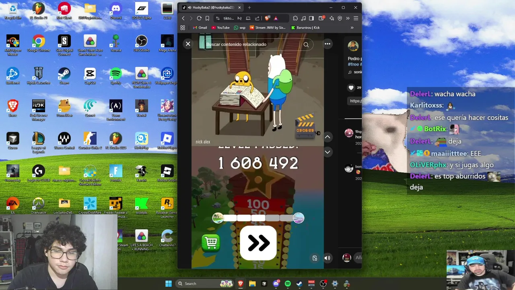Open the tab groups grid icon
The height and width of the screenshot is (290, 515).
(x=183, y=28)
